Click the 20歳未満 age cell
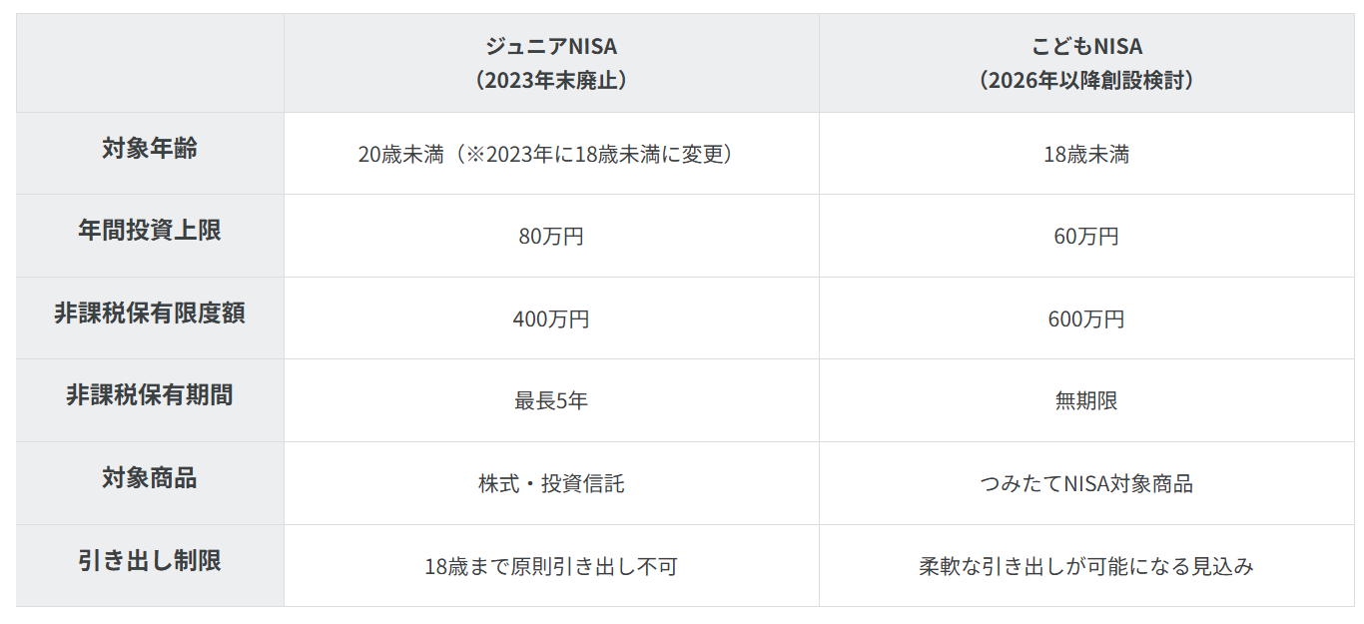This screenshot has height=624, width=1364. coord(551,155)
